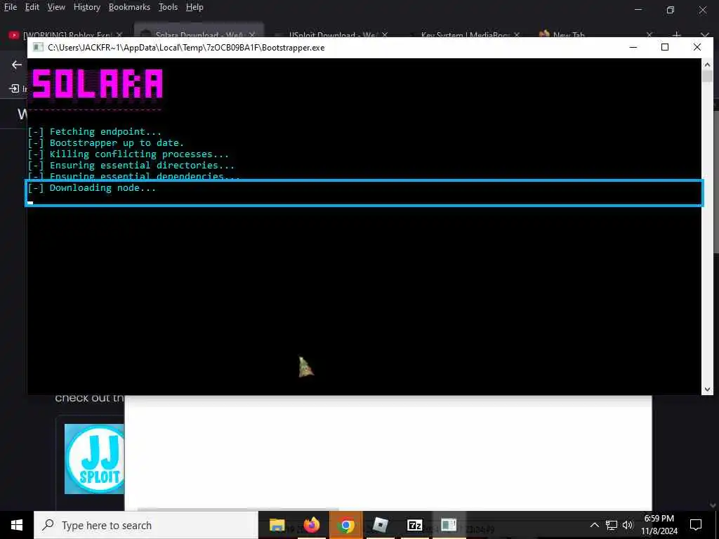The image size is (719, 539).
Task: Close the Bootstrapper console window
Action: tap(697, 47)
